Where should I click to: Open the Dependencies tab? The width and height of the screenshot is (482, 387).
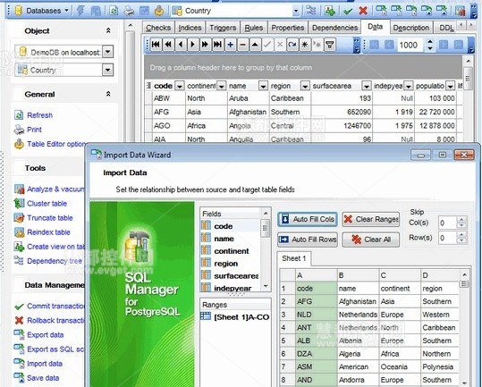334,28
